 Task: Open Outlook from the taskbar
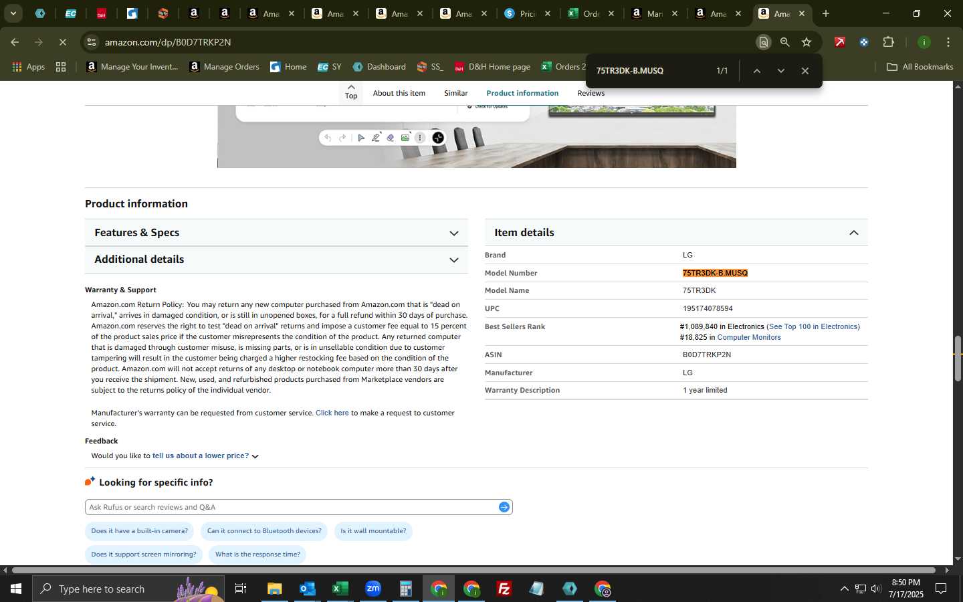point(308,589)
